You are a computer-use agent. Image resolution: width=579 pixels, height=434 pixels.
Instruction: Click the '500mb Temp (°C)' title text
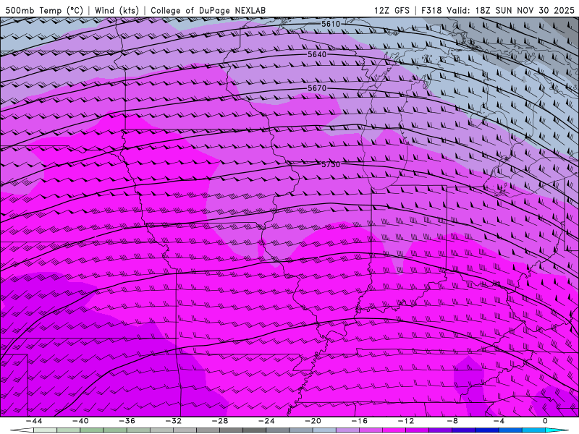click(44, 10)
